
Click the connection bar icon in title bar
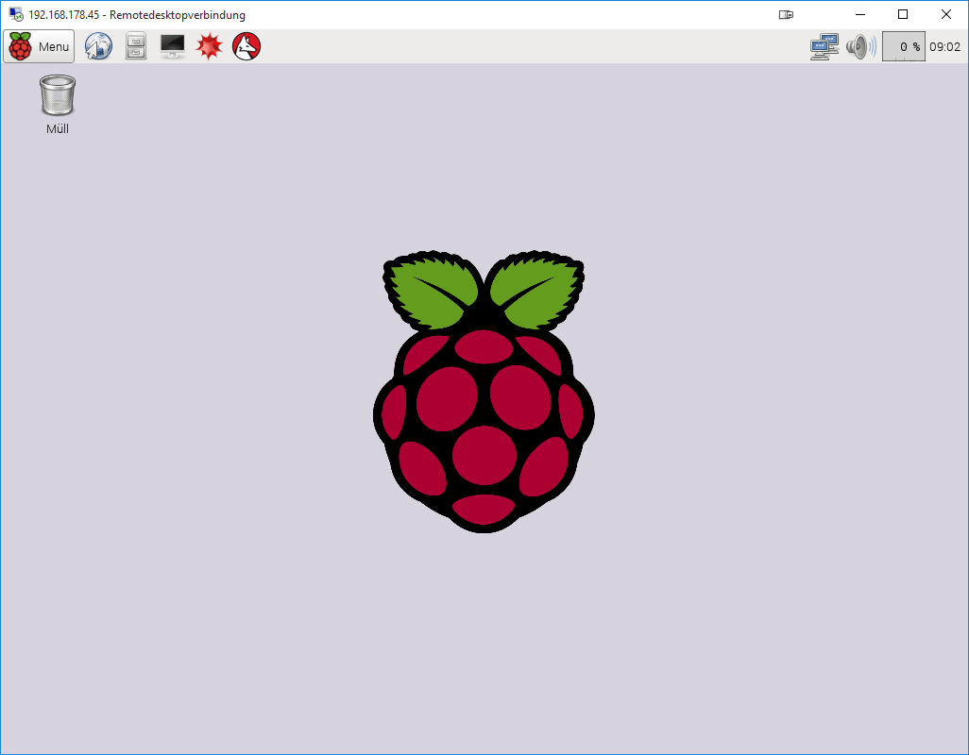pos(786,15)
